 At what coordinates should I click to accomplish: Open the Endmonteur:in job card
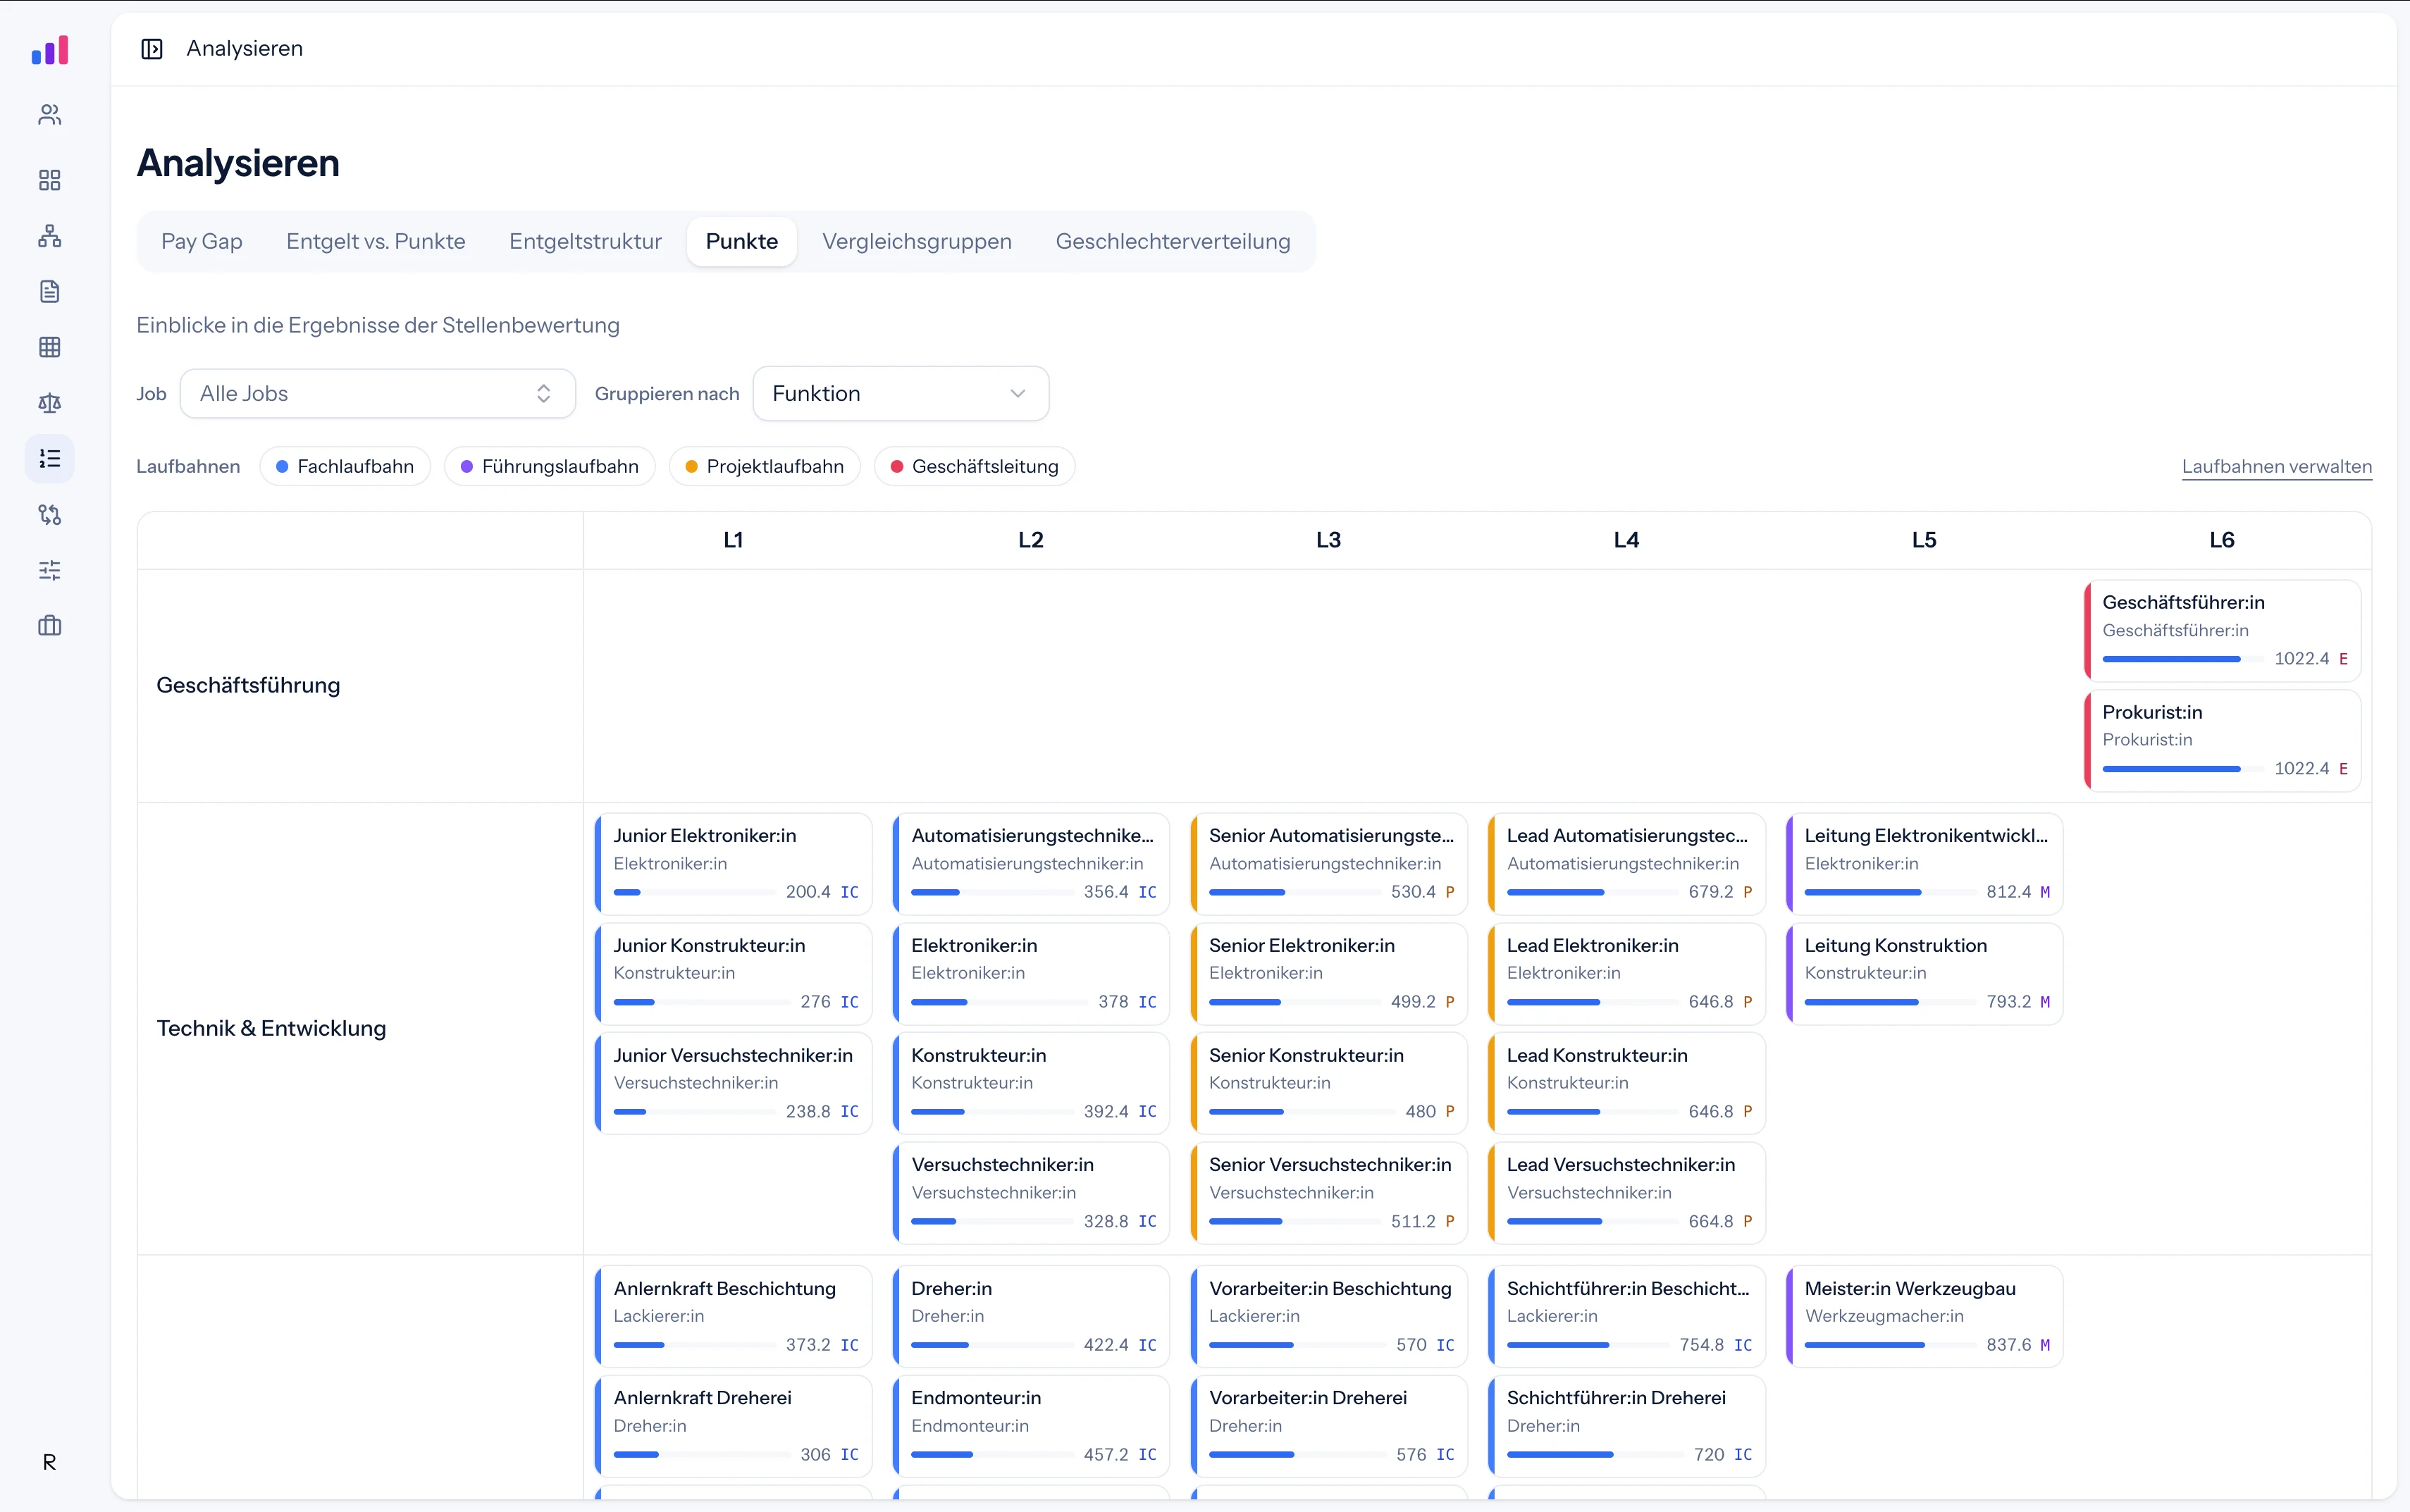[x=1031, y=1427]
